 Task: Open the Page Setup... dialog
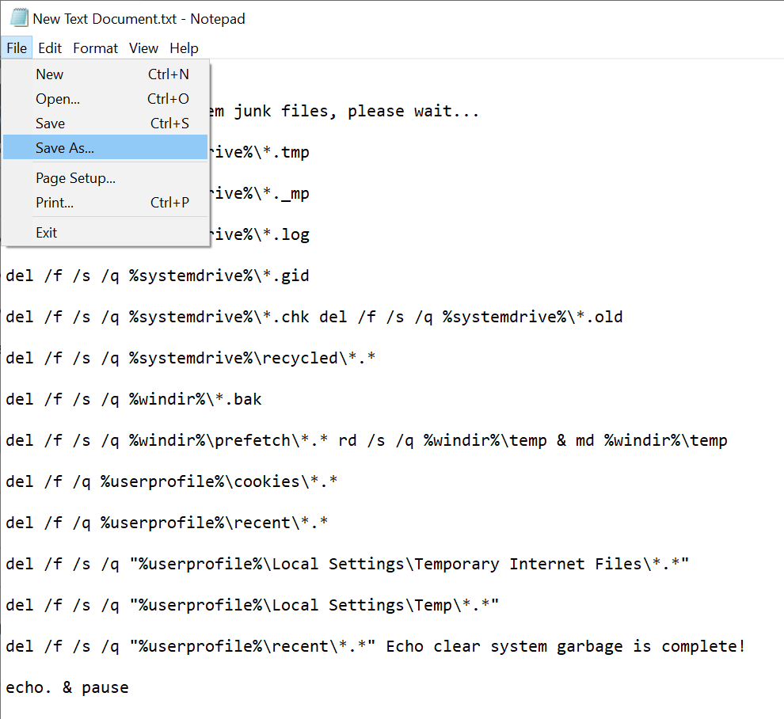pyautogui.click(x=75, y=178)
